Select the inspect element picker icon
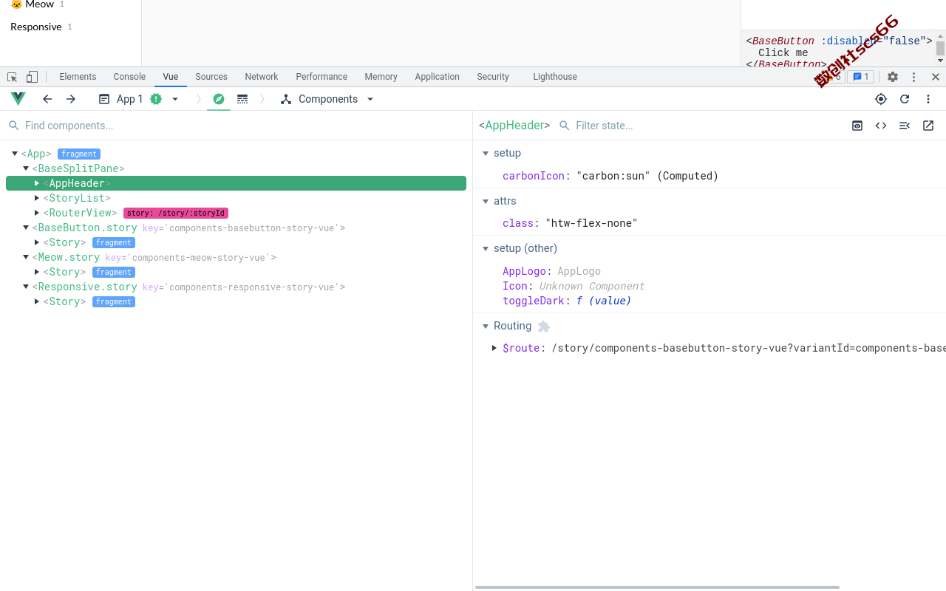This screenshot has height=591, width=946. pyautogui.click(x=13, y=77)
